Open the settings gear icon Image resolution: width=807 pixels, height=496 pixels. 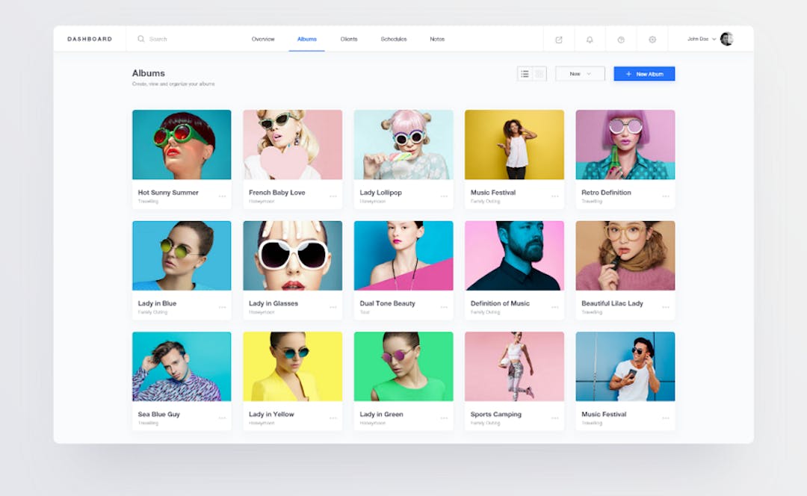[652, 39]
